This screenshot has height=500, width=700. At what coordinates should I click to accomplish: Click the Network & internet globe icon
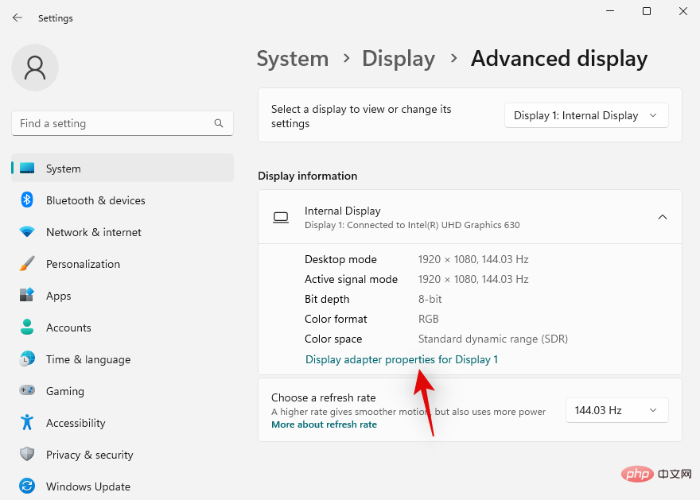click(27, 232)
